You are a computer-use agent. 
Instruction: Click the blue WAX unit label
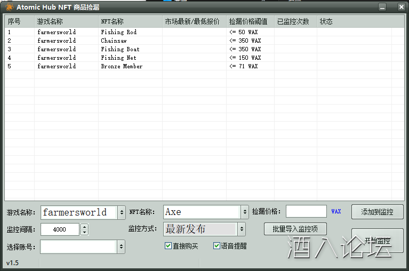coord(336,211)
